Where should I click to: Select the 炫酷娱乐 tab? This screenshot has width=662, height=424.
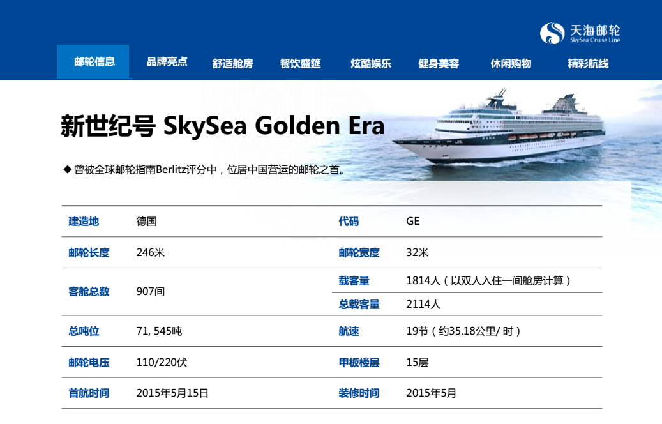[371, 64]
